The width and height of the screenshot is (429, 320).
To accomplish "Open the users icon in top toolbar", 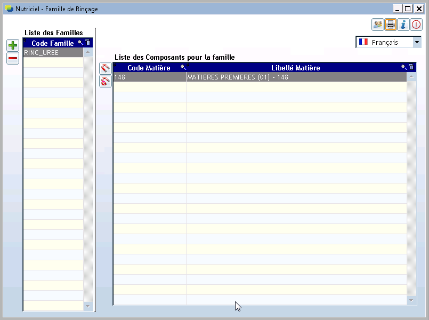I will [x=377, y=25].
